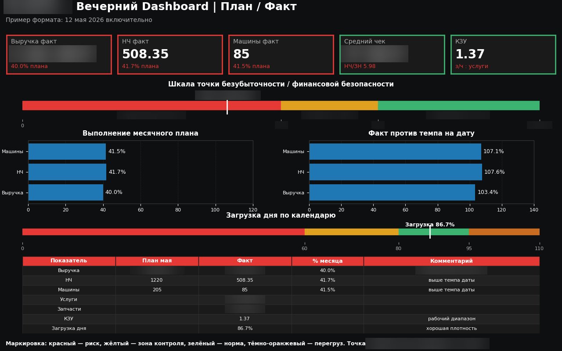Viewport: 562px width, 351px height.
Task: Click the "Машины факт" card value 85
Action: pos(241,54)
